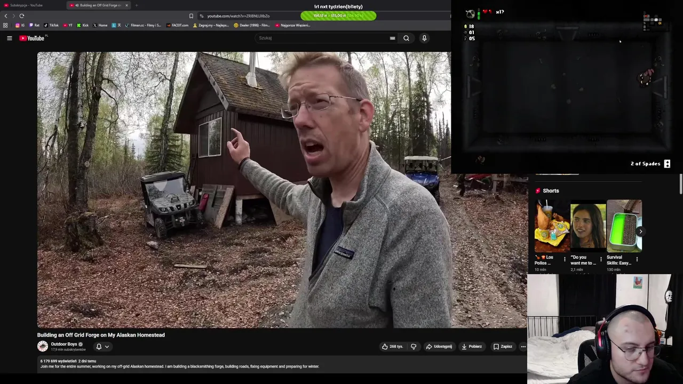Screen dimensions: 683x384
Task: Open the Kick bookmark
Action: pyautogui.click(x=83, y=25)
